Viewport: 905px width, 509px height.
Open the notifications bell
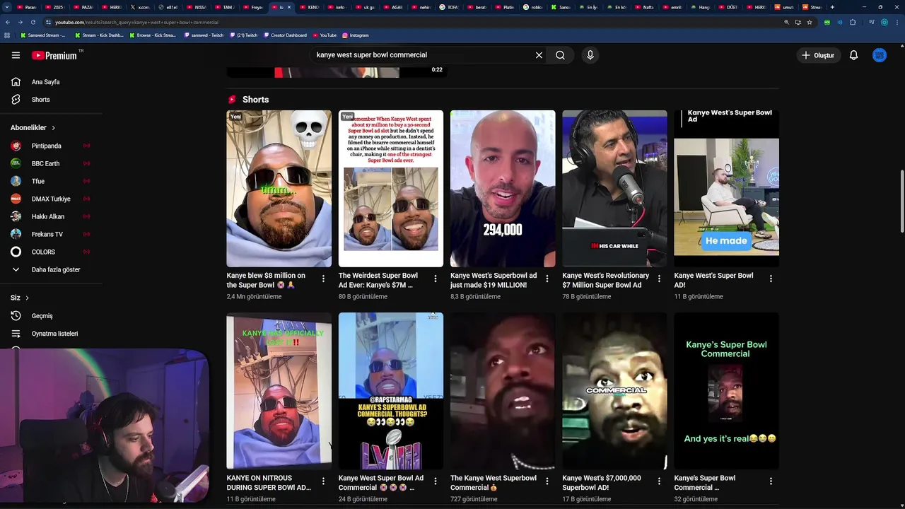(853, 55)
